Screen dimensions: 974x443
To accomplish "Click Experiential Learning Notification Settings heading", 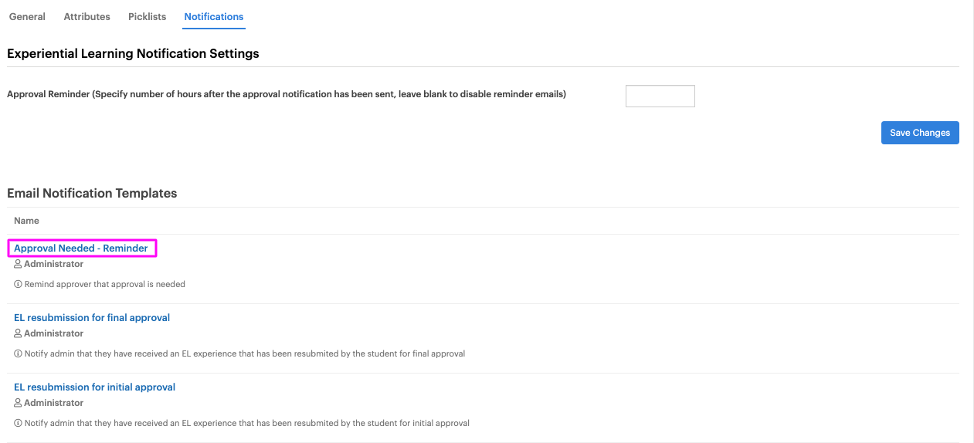I will 133,54.
